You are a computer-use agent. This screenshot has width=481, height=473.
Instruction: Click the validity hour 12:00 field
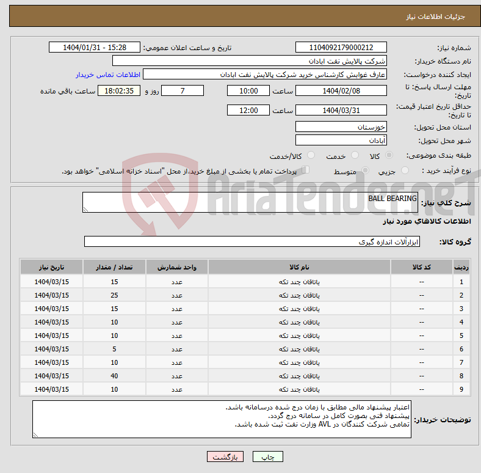click(x=248, y=110)
